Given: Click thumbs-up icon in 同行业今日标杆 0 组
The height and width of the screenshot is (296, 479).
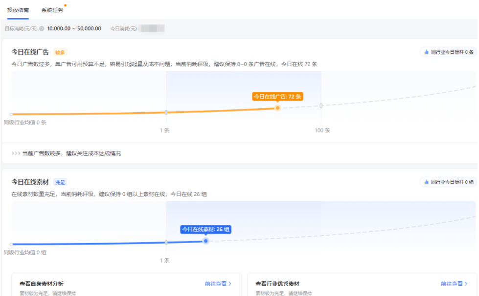Looking at the screenshot, I should 426,182.
